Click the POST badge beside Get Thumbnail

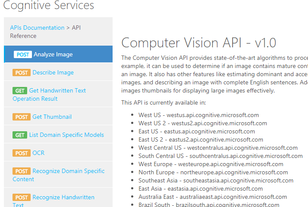pyautogui.click(x=22, y=117)
